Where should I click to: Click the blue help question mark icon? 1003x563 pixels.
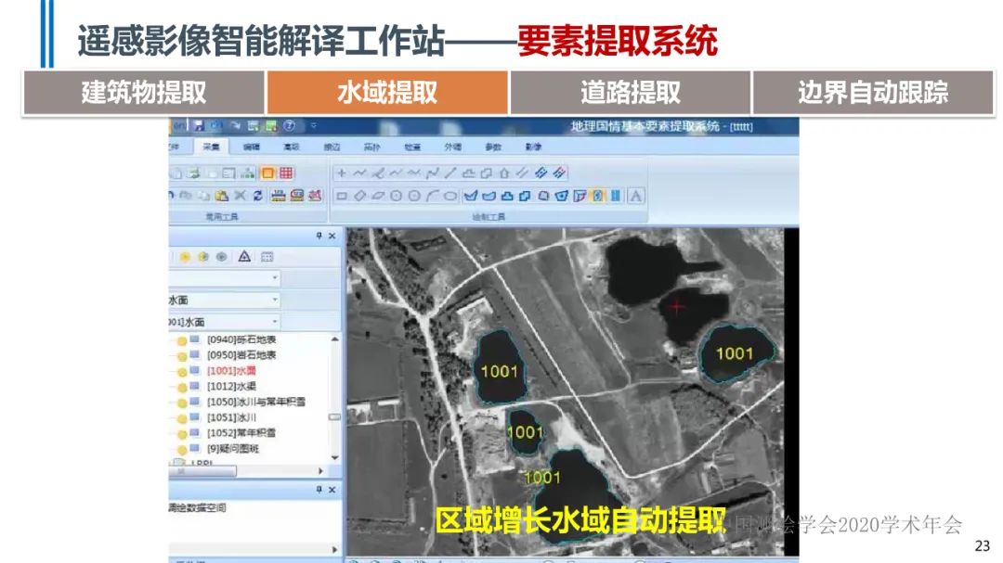click(x=289, y=125)
